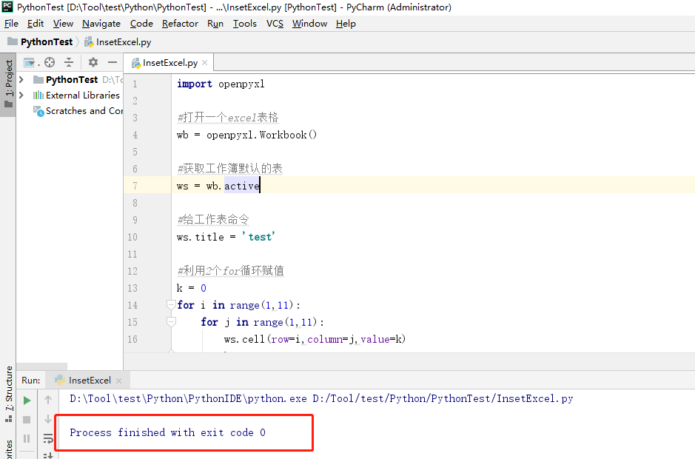The height and width of the screenshot is (459, 695).
Task: Expand the External Libraries node
Action: click(21, 95)
